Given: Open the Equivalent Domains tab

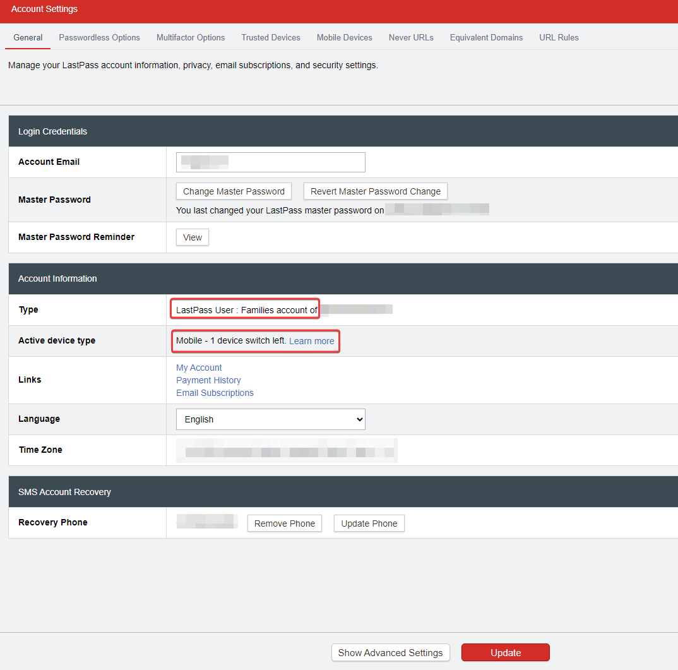Looking at the screenshot, I should coord(487,38).
